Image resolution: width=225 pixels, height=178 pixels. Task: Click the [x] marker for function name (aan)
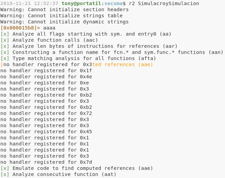click(5, 52)
